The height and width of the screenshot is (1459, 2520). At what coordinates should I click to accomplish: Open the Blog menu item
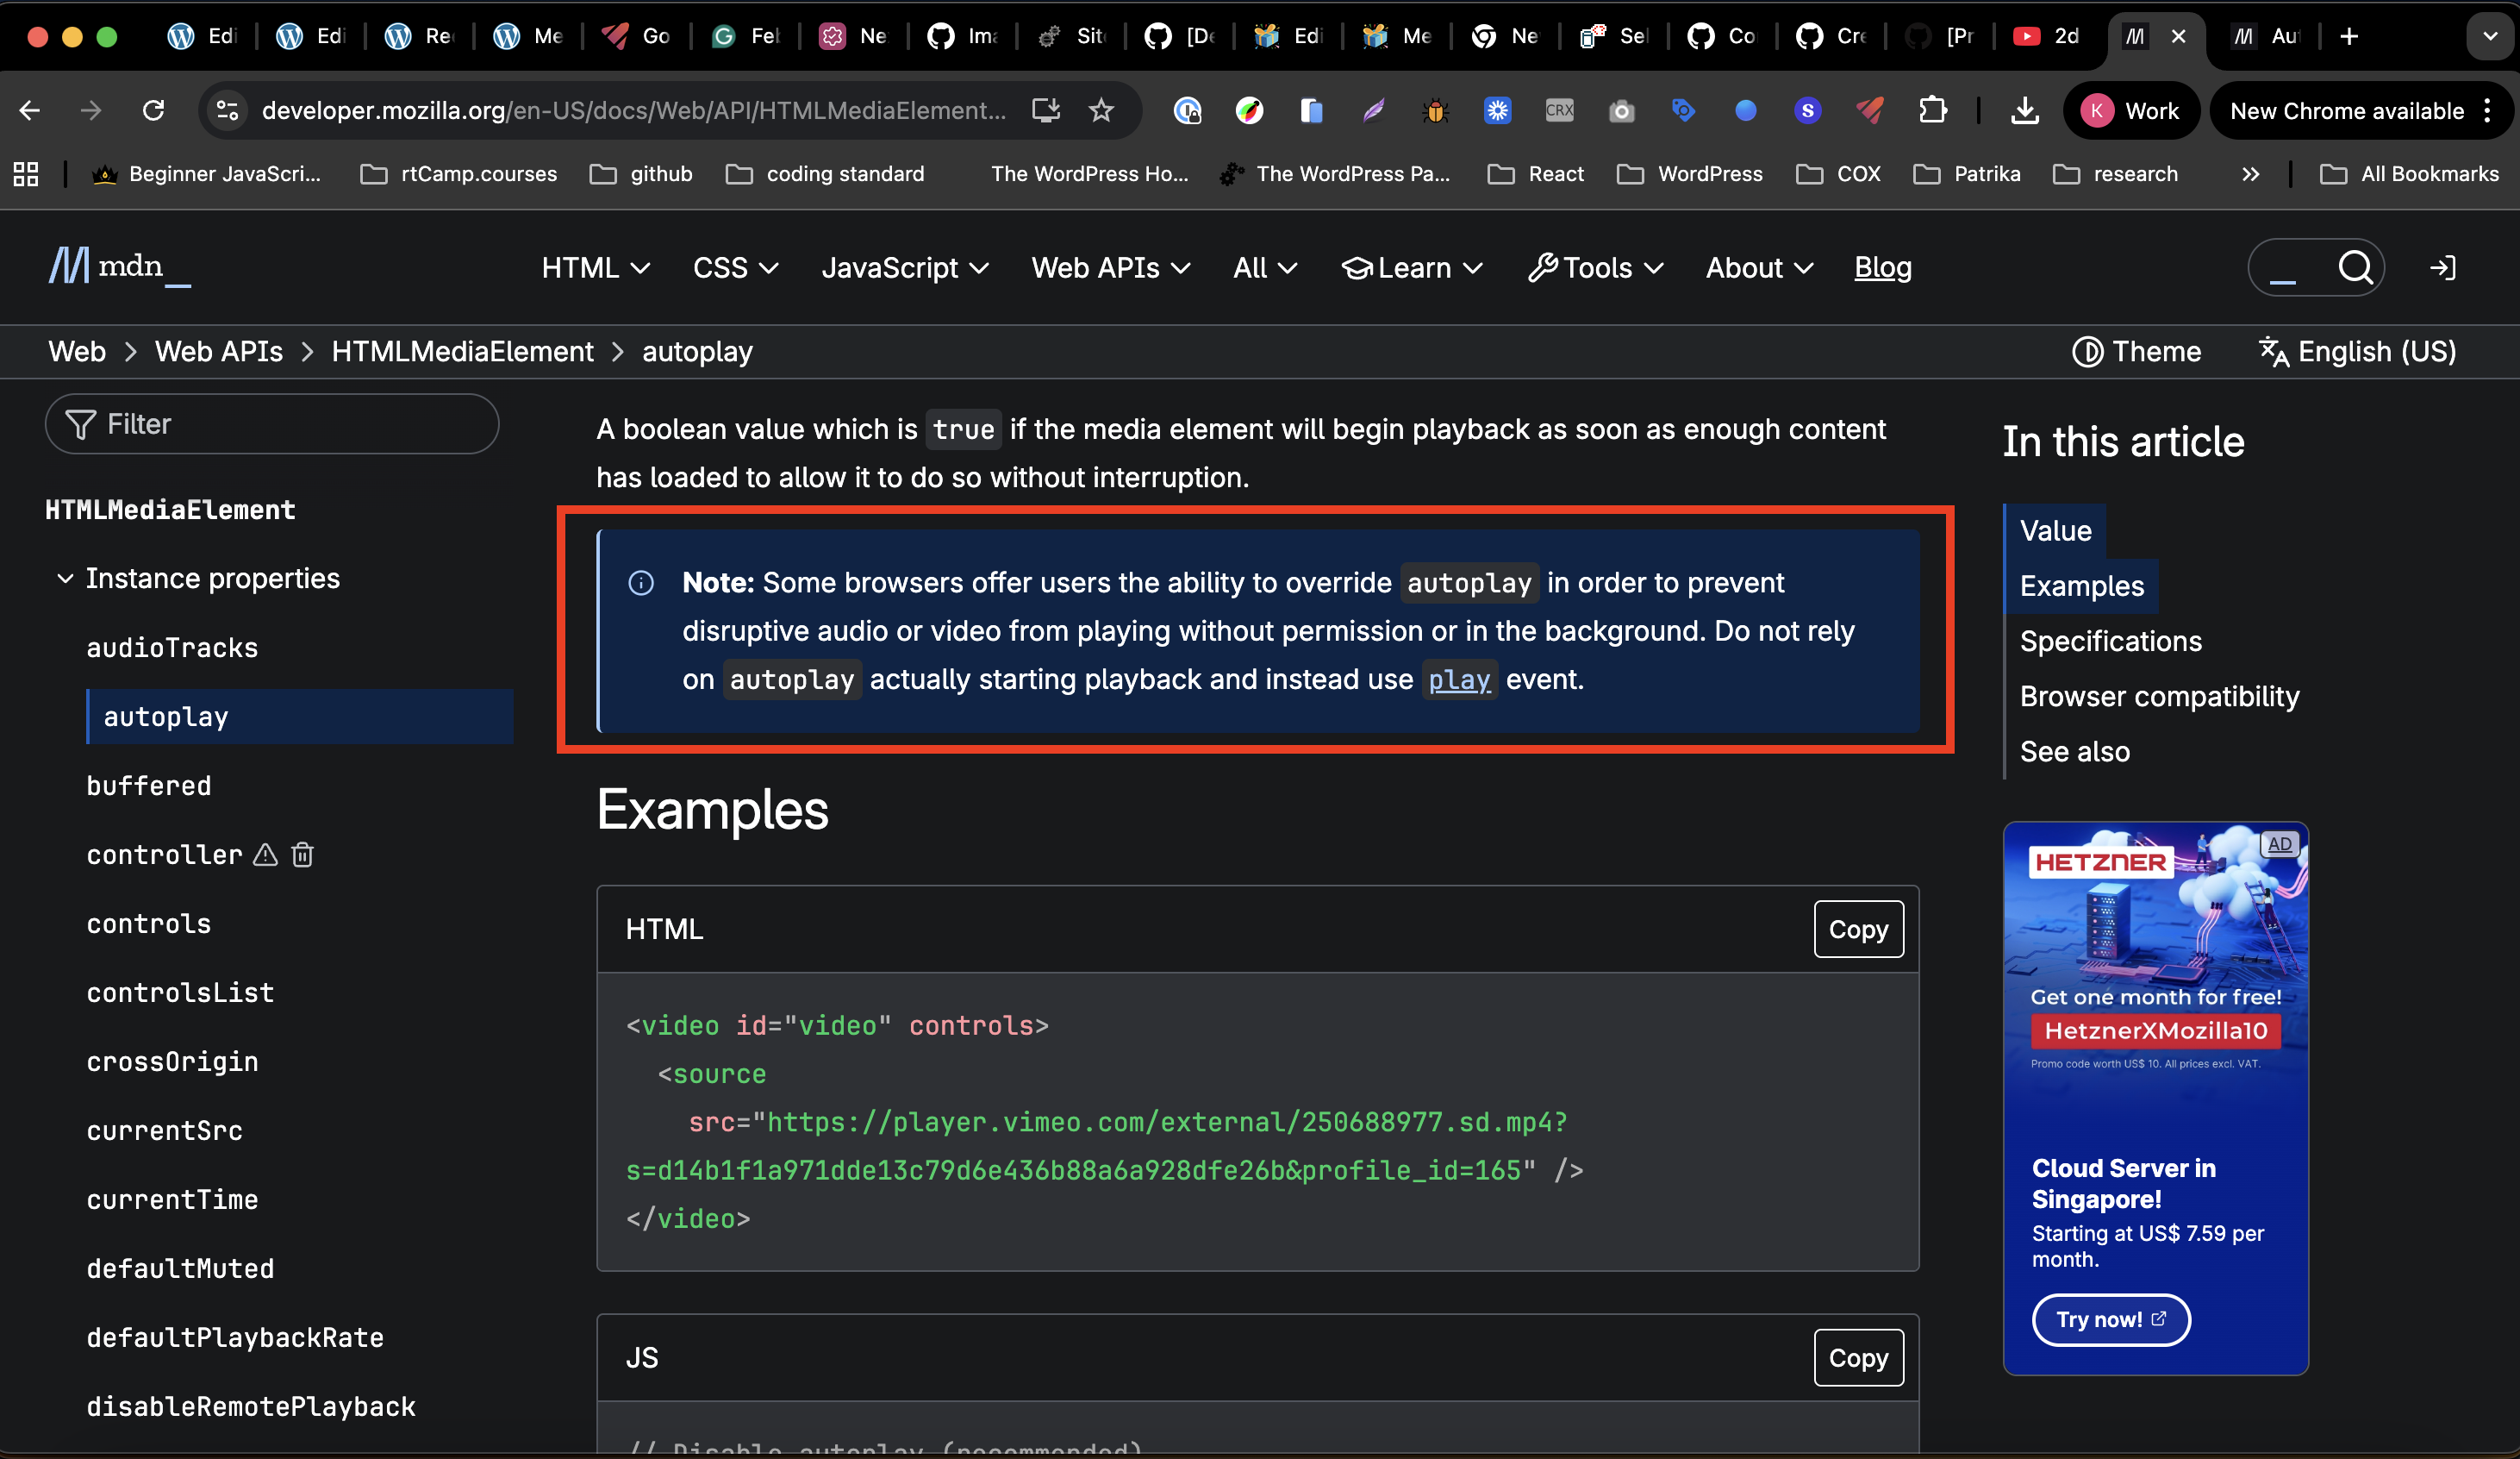[x=1882, y=267]
